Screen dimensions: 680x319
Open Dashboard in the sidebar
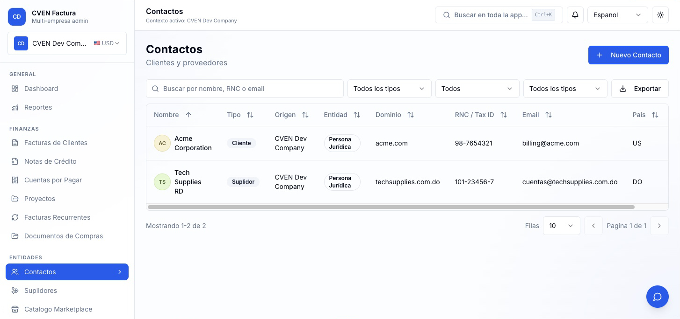pos(41,89)
